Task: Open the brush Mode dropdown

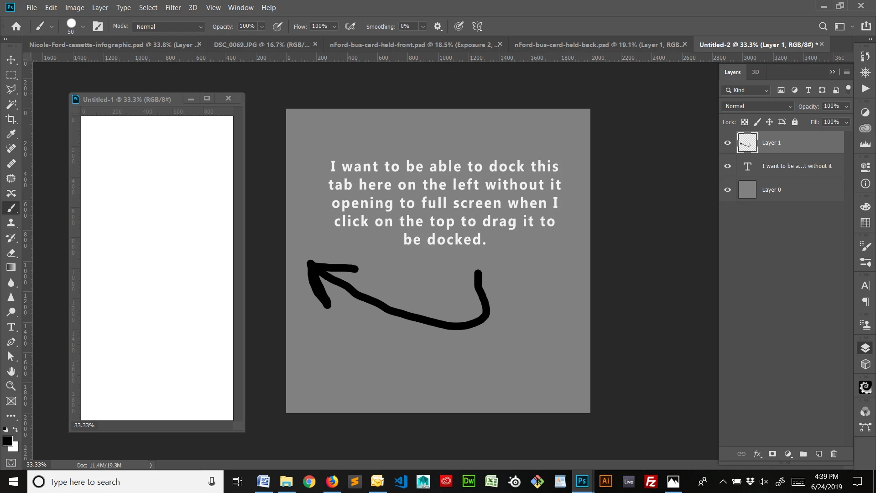Action: (x=168, y=26)
